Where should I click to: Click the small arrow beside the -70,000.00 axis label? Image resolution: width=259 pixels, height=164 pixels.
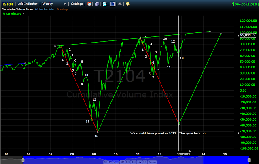click(x=238, y=133)
